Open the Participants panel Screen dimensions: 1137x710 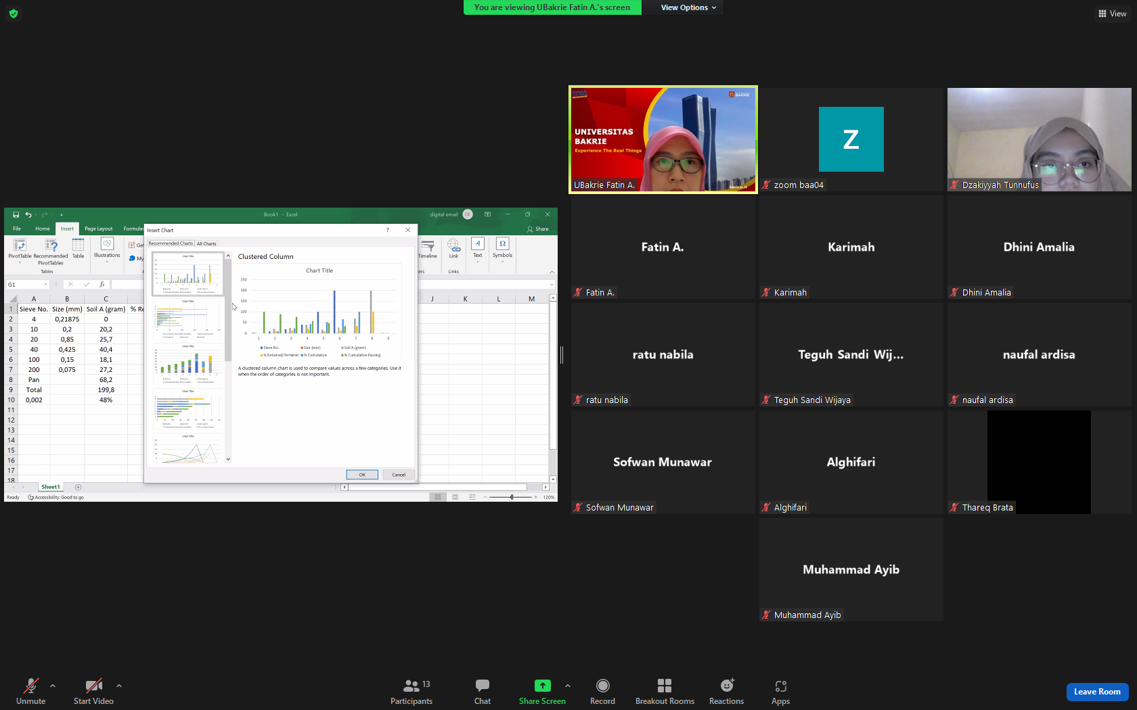(x=411, y=691)
